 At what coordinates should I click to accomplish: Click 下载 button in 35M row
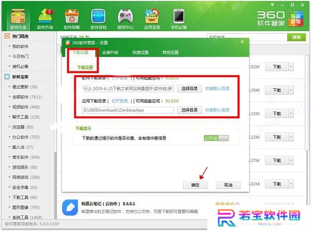tap(277, 90)
